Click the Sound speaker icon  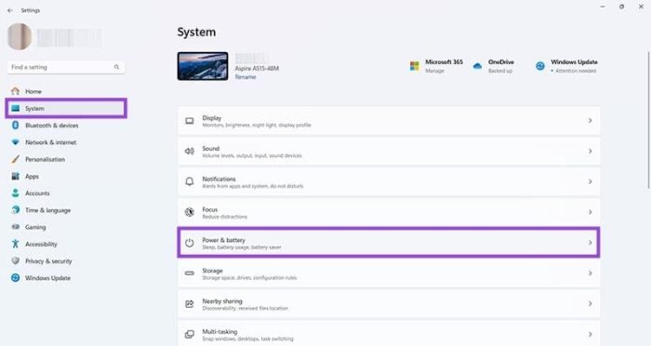(190, 152)
